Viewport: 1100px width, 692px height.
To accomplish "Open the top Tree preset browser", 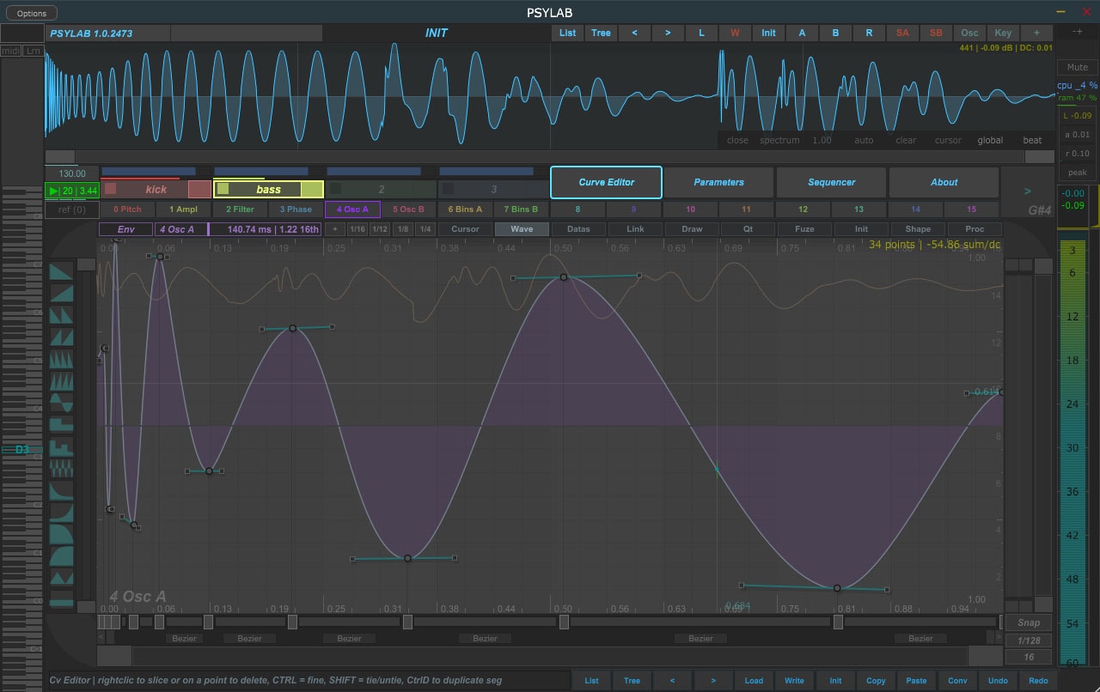I will pos(601,33).
